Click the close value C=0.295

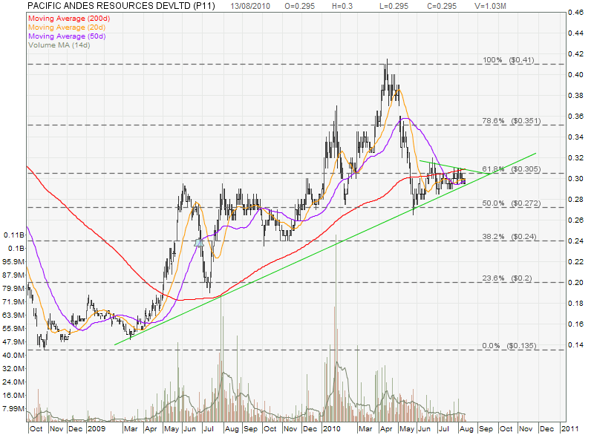pyautogui.click(x=442, y=6)
